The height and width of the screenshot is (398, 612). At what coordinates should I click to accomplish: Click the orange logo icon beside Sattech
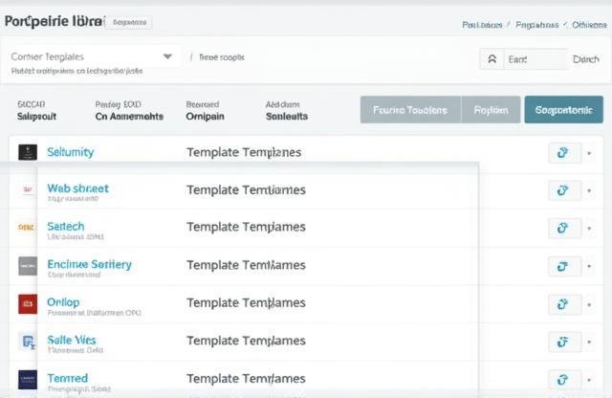click(x=27, y=228)
